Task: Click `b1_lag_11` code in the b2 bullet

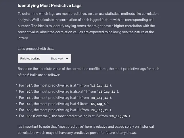Action: pyautogui.click(x=107, y=92)
